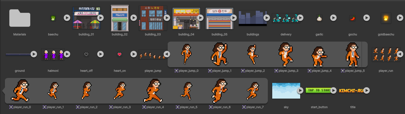Select the building_03 brick building thumbnail
Viewport: 405px width, 114px height.
[x=153, y=18]
